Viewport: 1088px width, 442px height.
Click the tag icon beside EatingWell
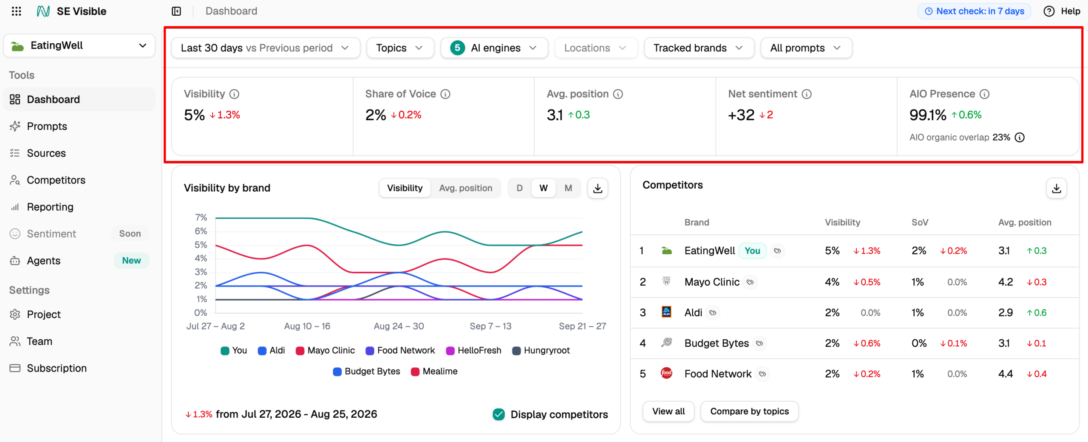777,251
